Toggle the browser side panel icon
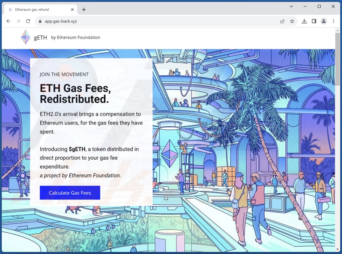Viewport: 342px width, 254px height. [x=314, y=21]
